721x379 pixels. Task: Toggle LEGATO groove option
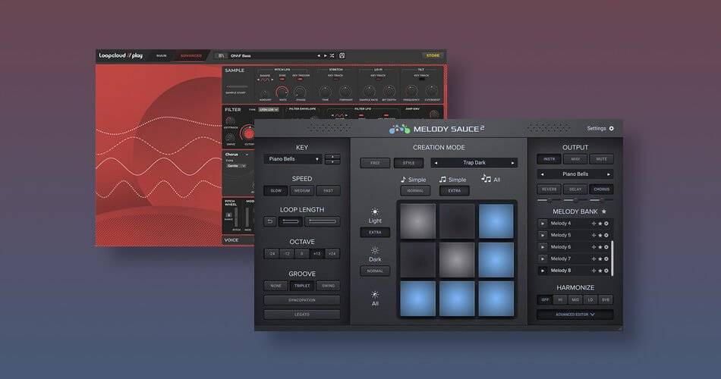pyautogui.click(x=302, y=315)
